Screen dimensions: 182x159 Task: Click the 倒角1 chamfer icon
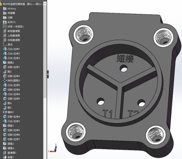point(5,157)
